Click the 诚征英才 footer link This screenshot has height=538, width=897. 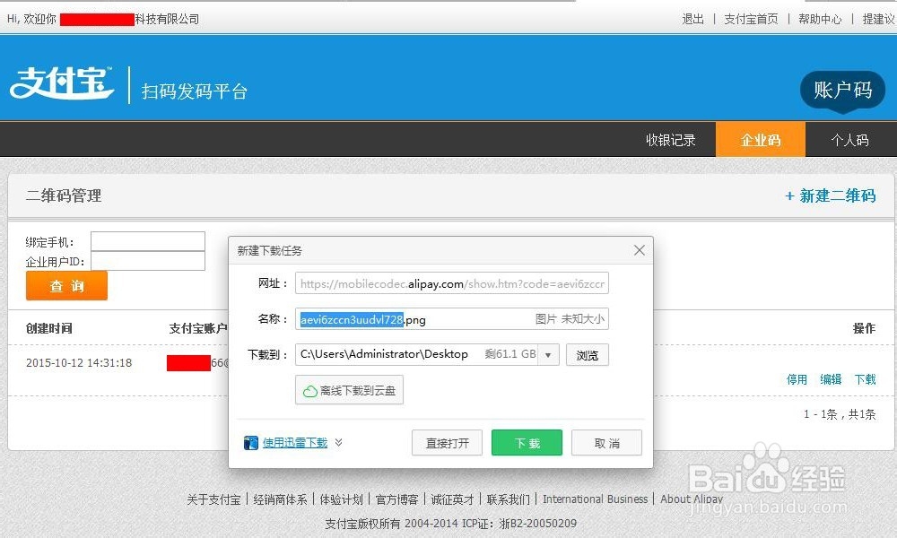452,499
